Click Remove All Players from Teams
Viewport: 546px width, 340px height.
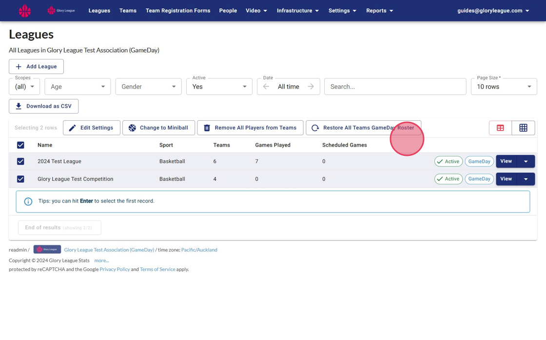tap(250, 128)
